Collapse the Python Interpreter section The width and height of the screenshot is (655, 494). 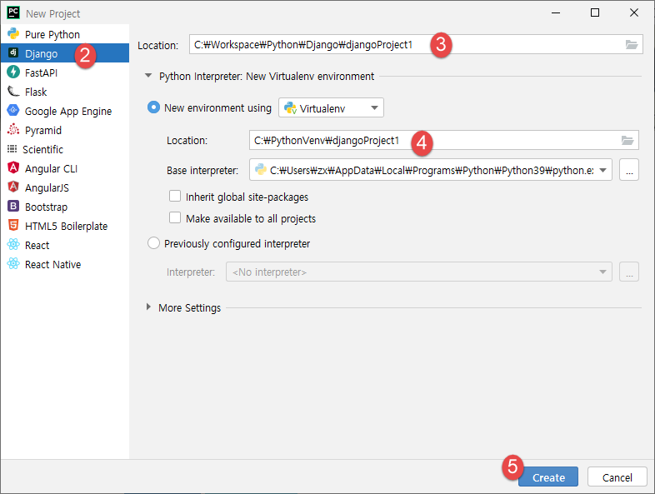(148, 76)
